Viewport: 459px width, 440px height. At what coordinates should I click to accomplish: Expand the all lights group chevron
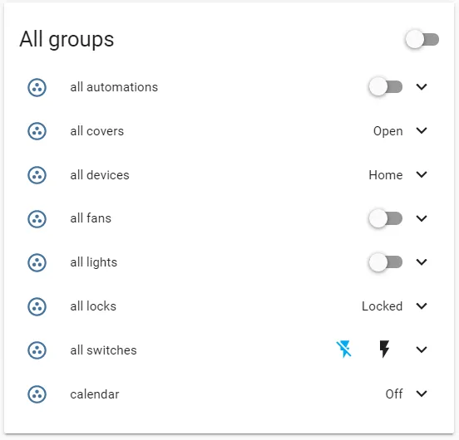[422, 262]
